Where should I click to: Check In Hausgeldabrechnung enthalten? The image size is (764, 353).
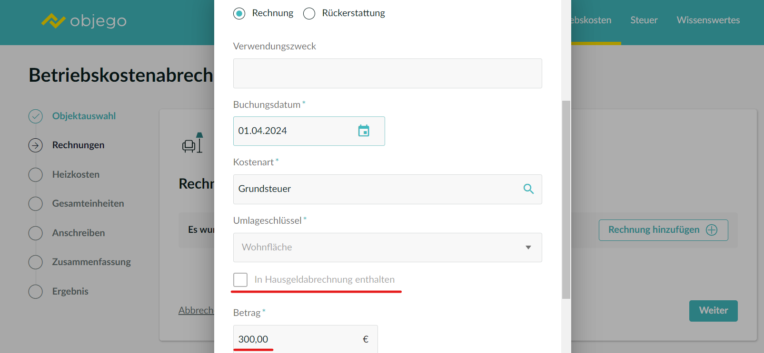240,280
